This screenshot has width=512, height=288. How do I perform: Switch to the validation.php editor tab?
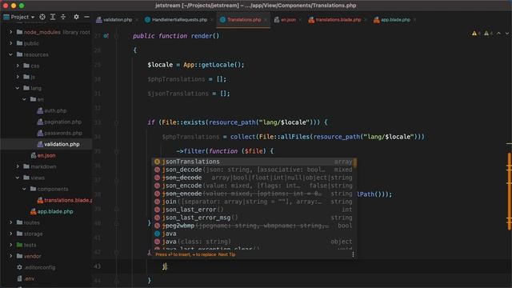114,20
